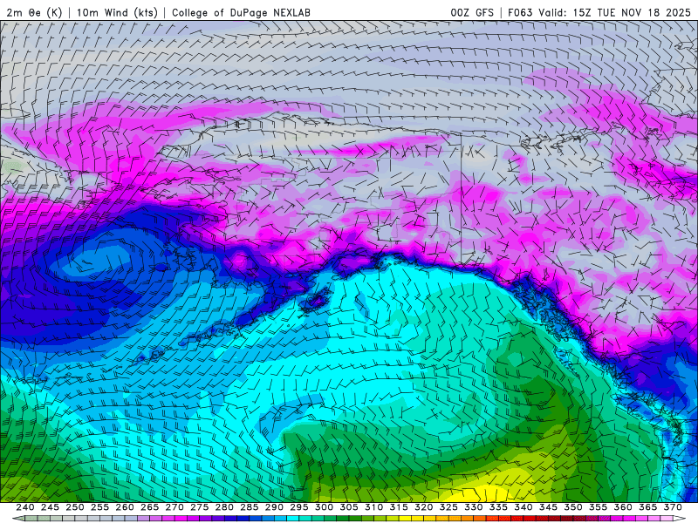This screenshot has width=698, height=523.
Task: Click the 260 colorbar label
Action: [125, 507]
